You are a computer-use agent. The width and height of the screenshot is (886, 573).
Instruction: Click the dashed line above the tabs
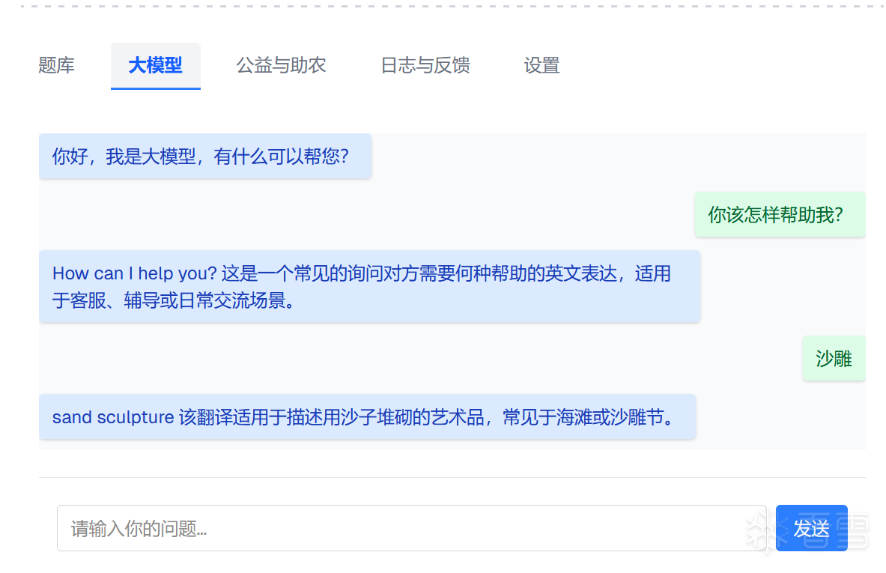[x=449, y=6]
